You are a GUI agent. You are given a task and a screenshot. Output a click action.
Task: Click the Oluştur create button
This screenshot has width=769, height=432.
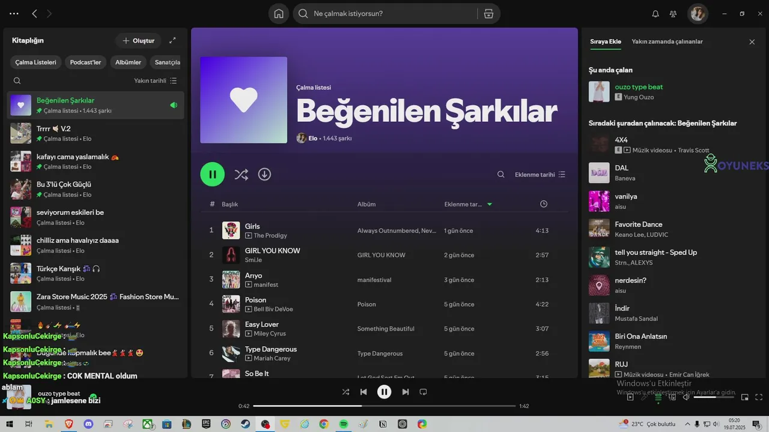click(x=138, y=40)
